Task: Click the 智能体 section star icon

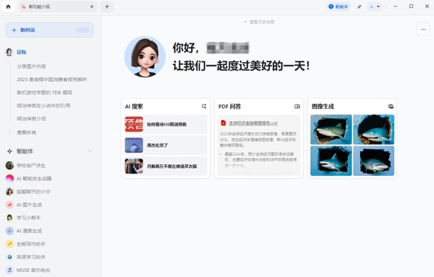Action: pos(9,151)
